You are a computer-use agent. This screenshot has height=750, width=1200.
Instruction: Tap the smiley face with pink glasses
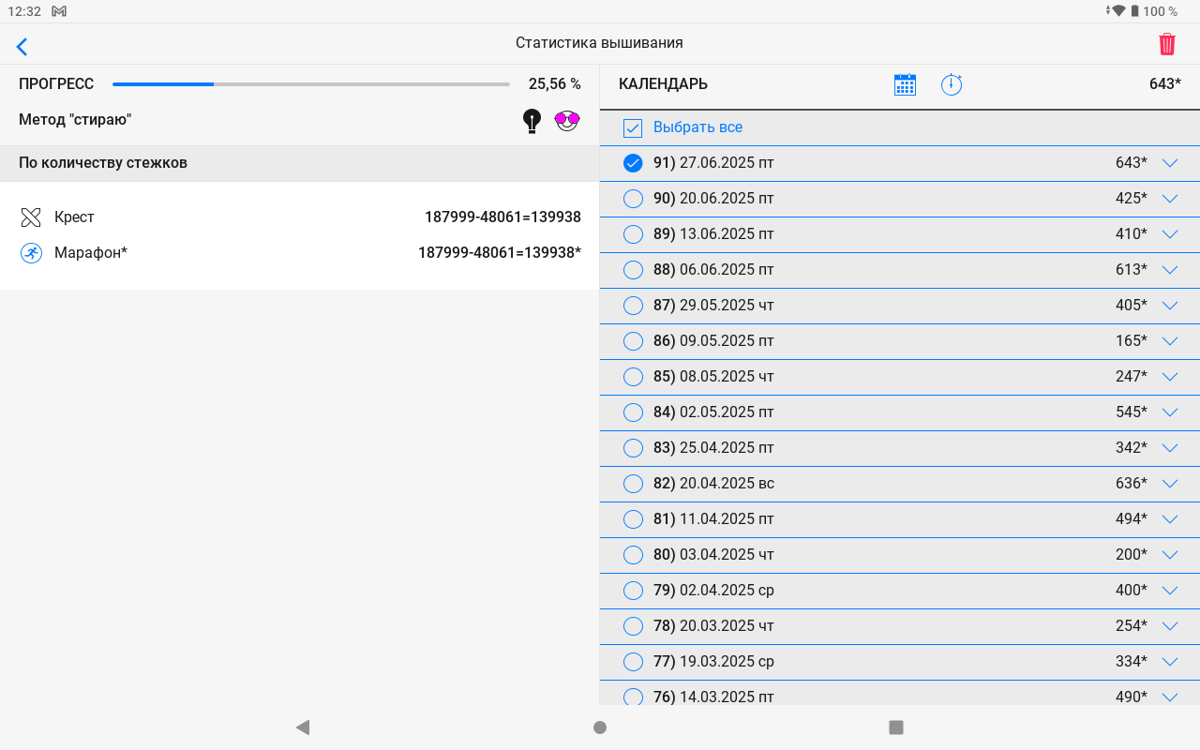(567, 120)
